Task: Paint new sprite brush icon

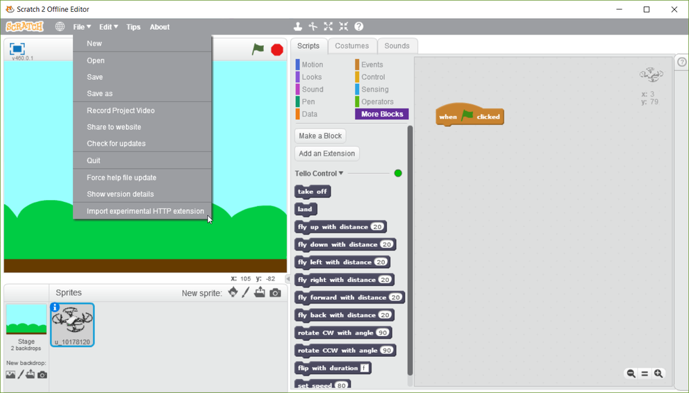Action: tap(246, 292)
